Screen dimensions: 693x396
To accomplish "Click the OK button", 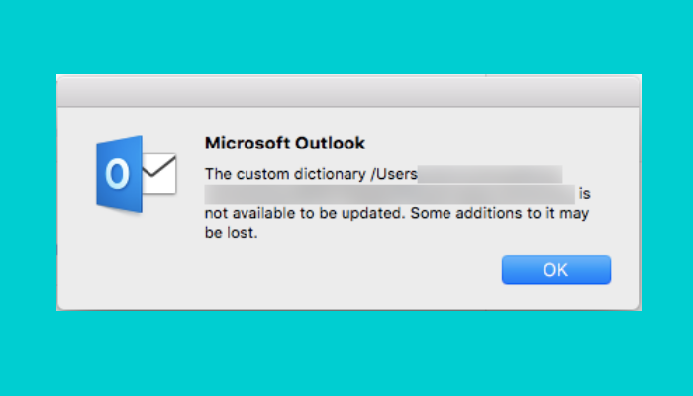I will pos(555,269).
